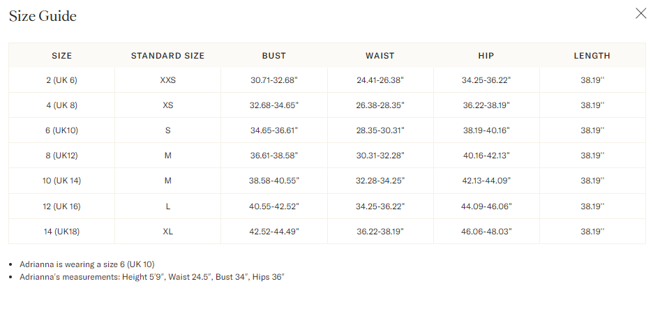The image size is (660, 309).
Task: Click the Size Guide heading
Action: pos(43,16)
